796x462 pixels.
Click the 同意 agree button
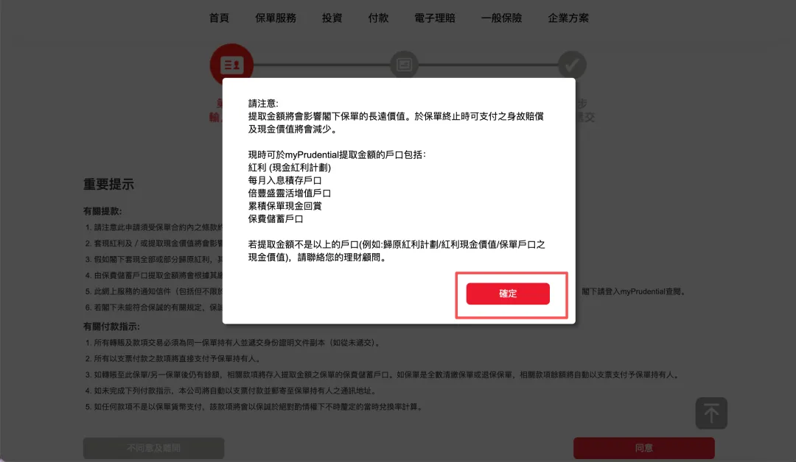point(643,448)
